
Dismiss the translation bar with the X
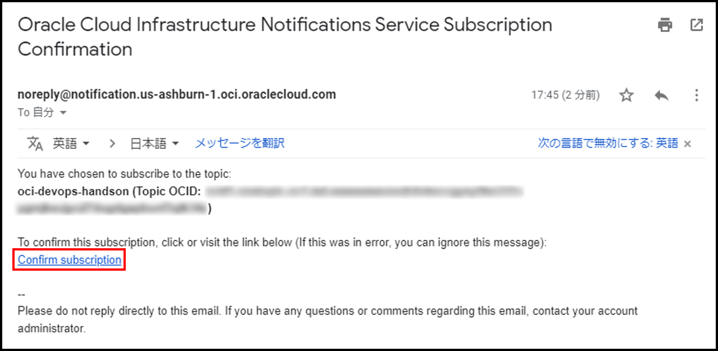pos(687,144)
